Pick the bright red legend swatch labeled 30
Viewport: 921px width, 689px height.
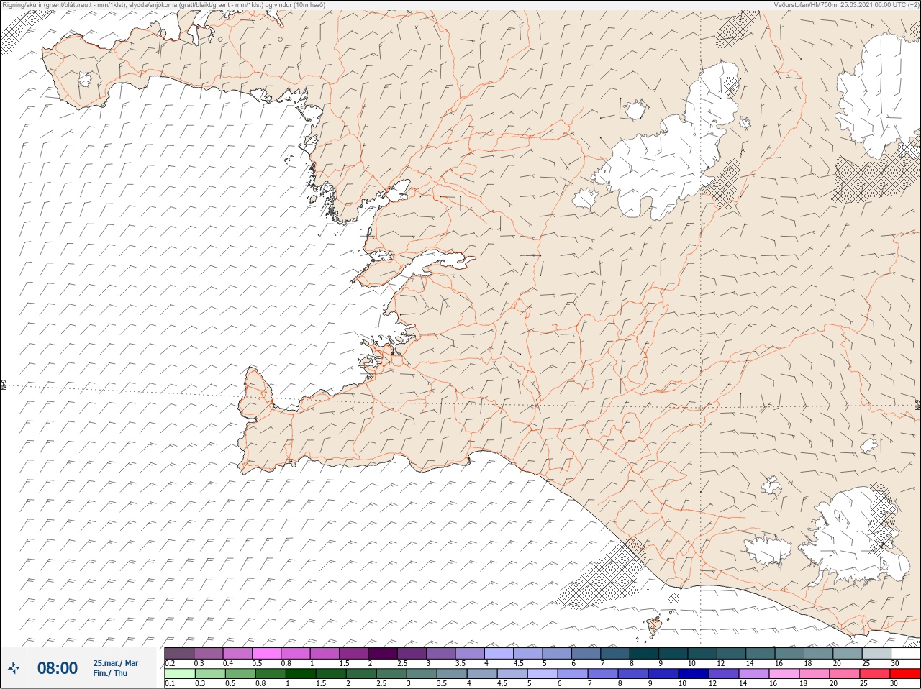pyautogui.click(x=905, y=674)
